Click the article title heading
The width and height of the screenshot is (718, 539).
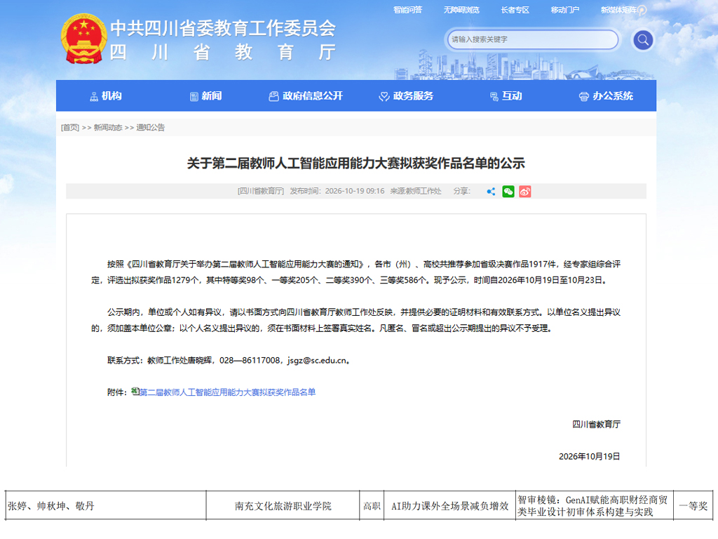point(355,163)
